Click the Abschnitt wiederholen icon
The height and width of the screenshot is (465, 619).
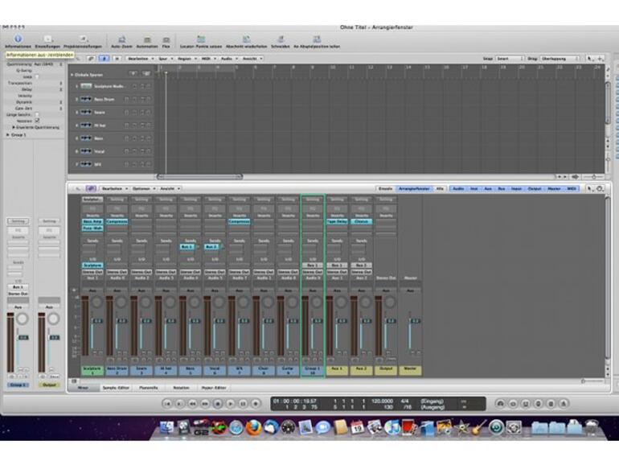coord(247,39)
